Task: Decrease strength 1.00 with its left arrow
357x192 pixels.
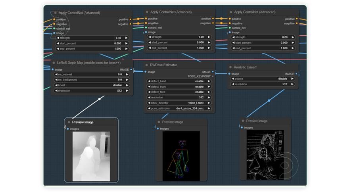Action: point(150,37)
